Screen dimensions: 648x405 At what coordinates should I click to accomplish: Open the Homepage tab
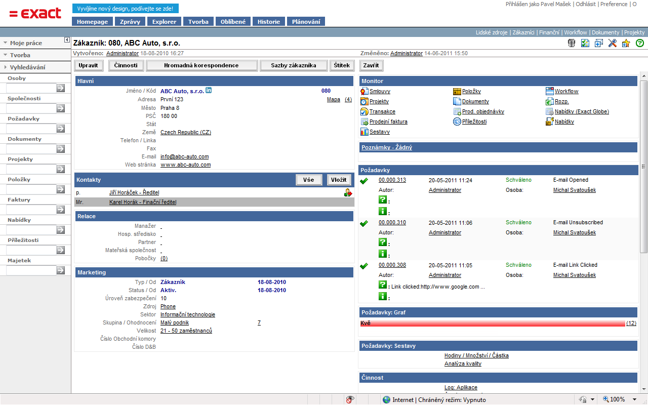pos(92,22)
